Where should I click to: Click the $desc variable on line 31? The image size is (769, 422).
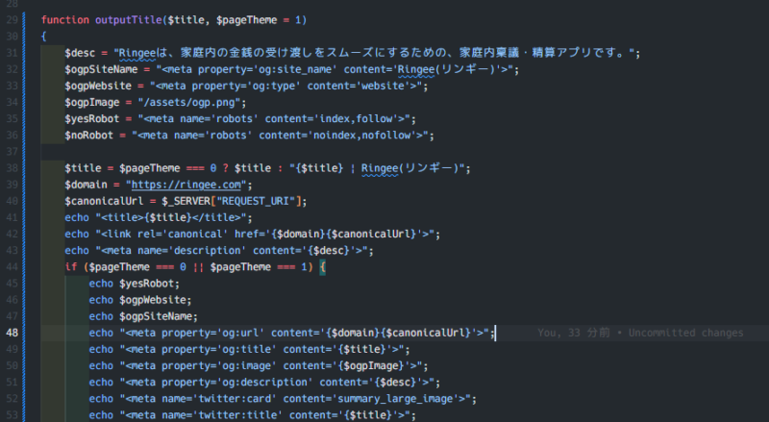point(81,53)
